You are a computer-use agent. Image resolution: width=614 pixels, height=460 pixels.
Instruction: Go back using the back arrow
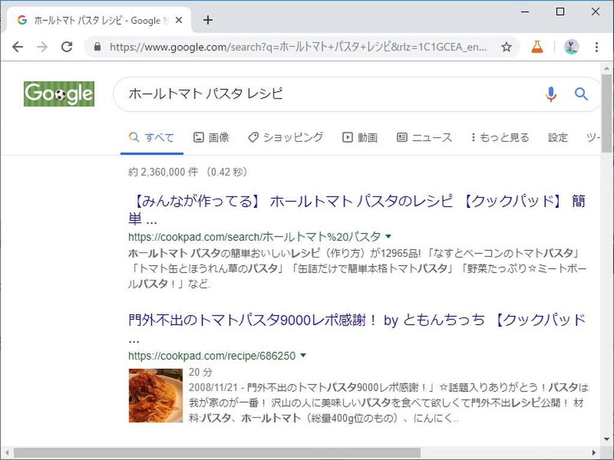18,47
